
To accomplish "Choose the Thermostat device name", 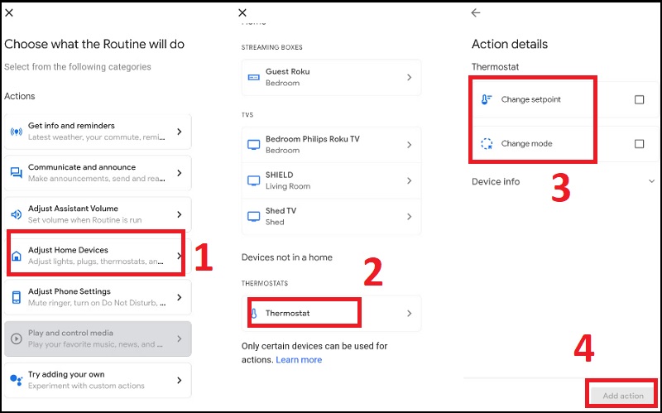I will click(x=287, y=313).
